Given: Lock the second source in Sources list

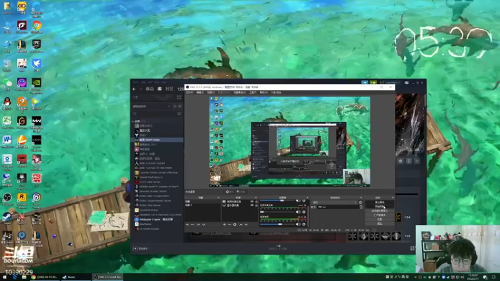Looking at the screenshot, I should (256, 205).
